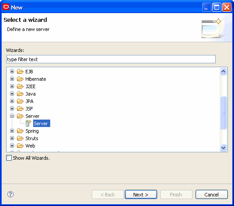
Task: Expand the Hibernate category
Action: point(12,79)
